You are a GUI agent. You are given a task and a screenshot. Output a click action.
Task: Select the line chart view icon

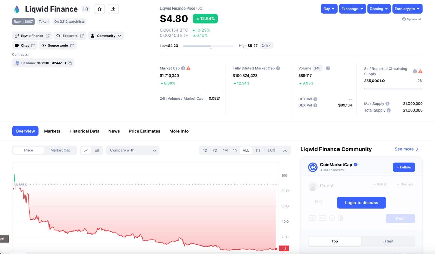86,150
